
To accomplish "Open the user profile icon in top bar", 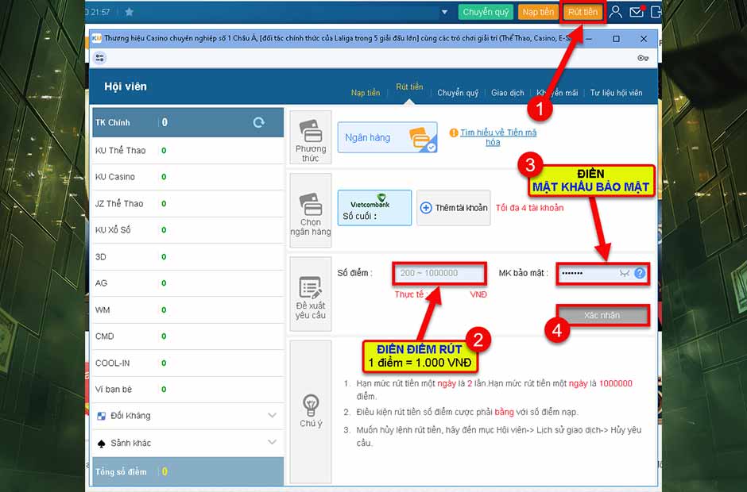I will (616, 12).
